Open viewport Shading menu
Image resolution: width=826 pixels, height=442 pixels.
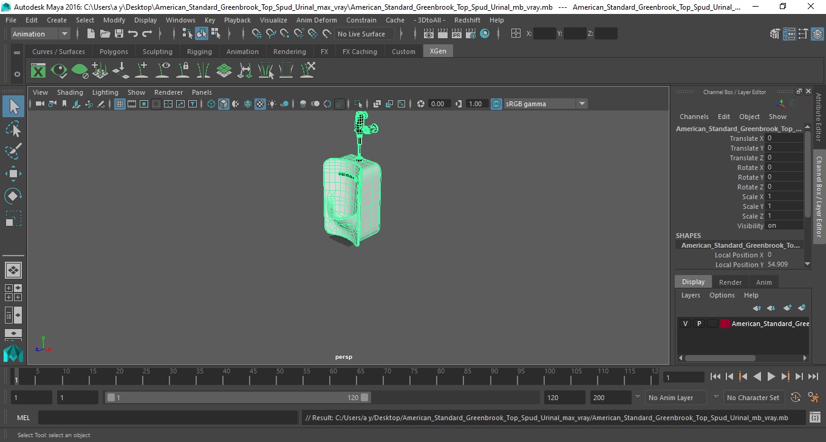(x=70, y=92)
